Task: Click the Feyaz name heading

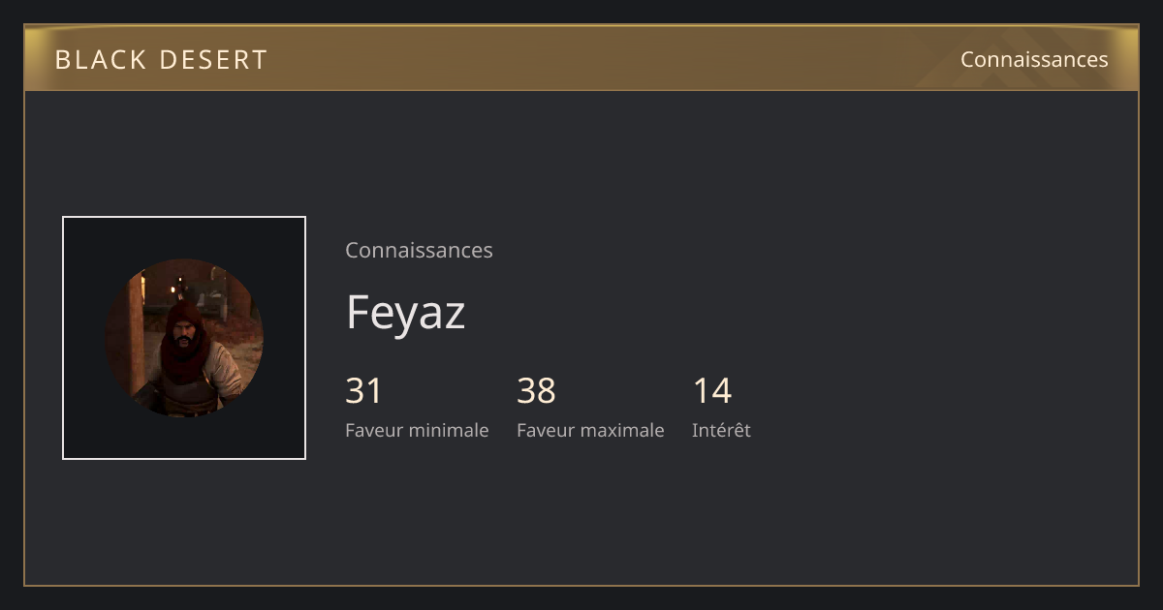Action: [405, 313]
